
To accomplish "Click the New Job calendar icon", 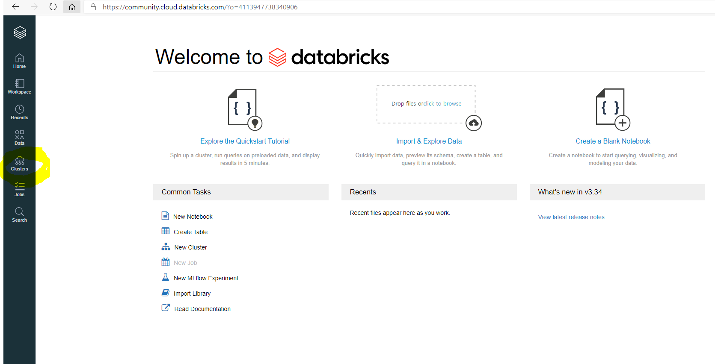I will pos(166,262).
